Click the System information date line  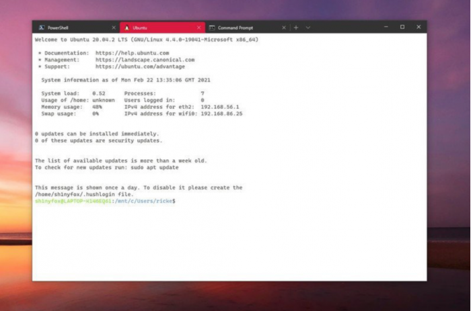(x=126, y=80)
